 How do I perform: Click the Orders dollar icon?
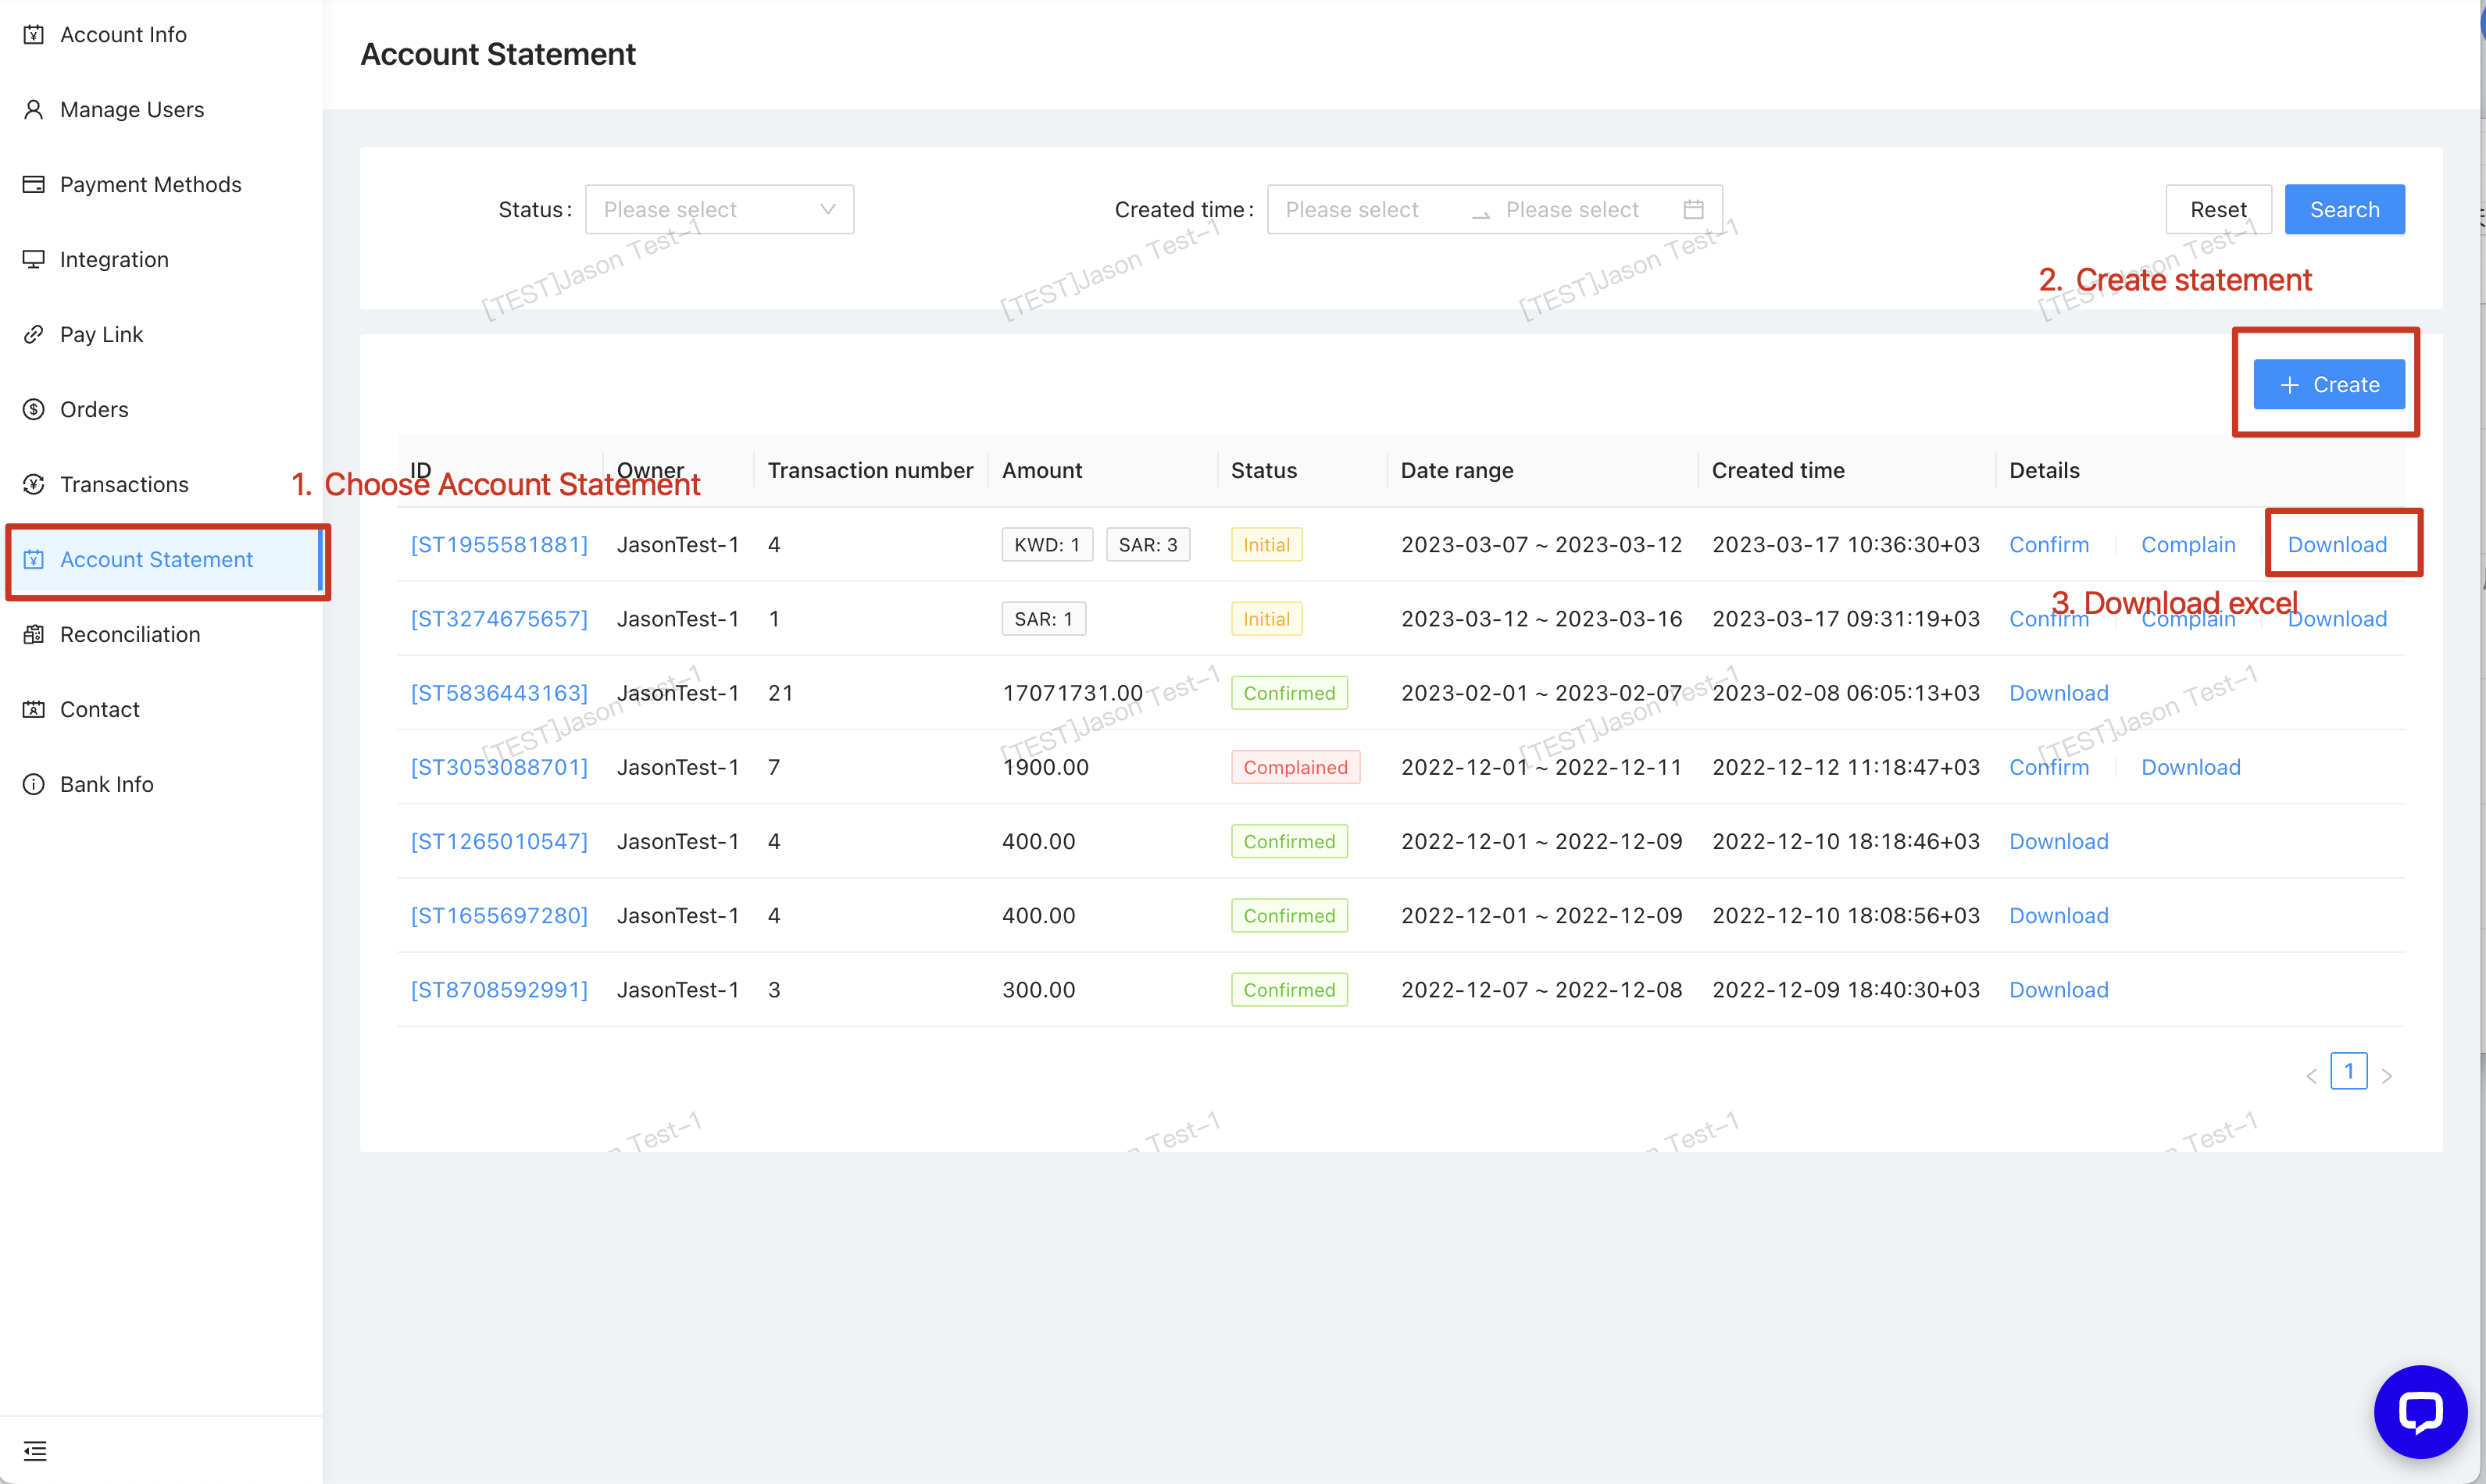coord(34,410)
